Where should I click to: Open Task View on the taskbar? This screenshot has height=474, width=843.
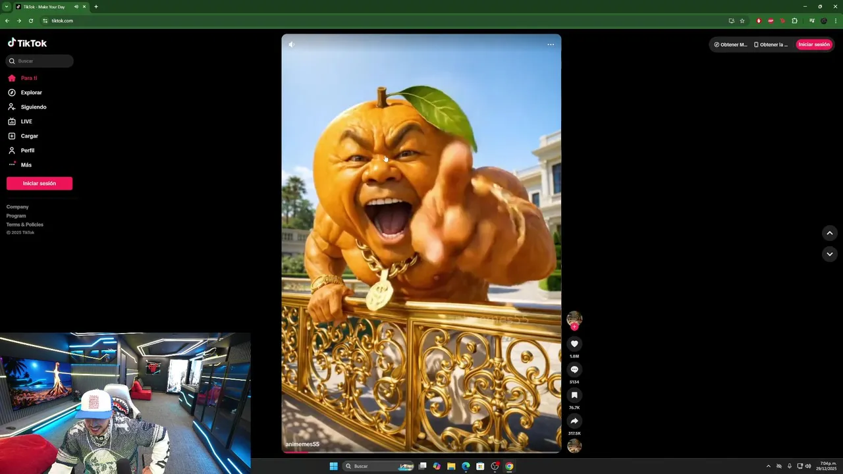(422, 466)
